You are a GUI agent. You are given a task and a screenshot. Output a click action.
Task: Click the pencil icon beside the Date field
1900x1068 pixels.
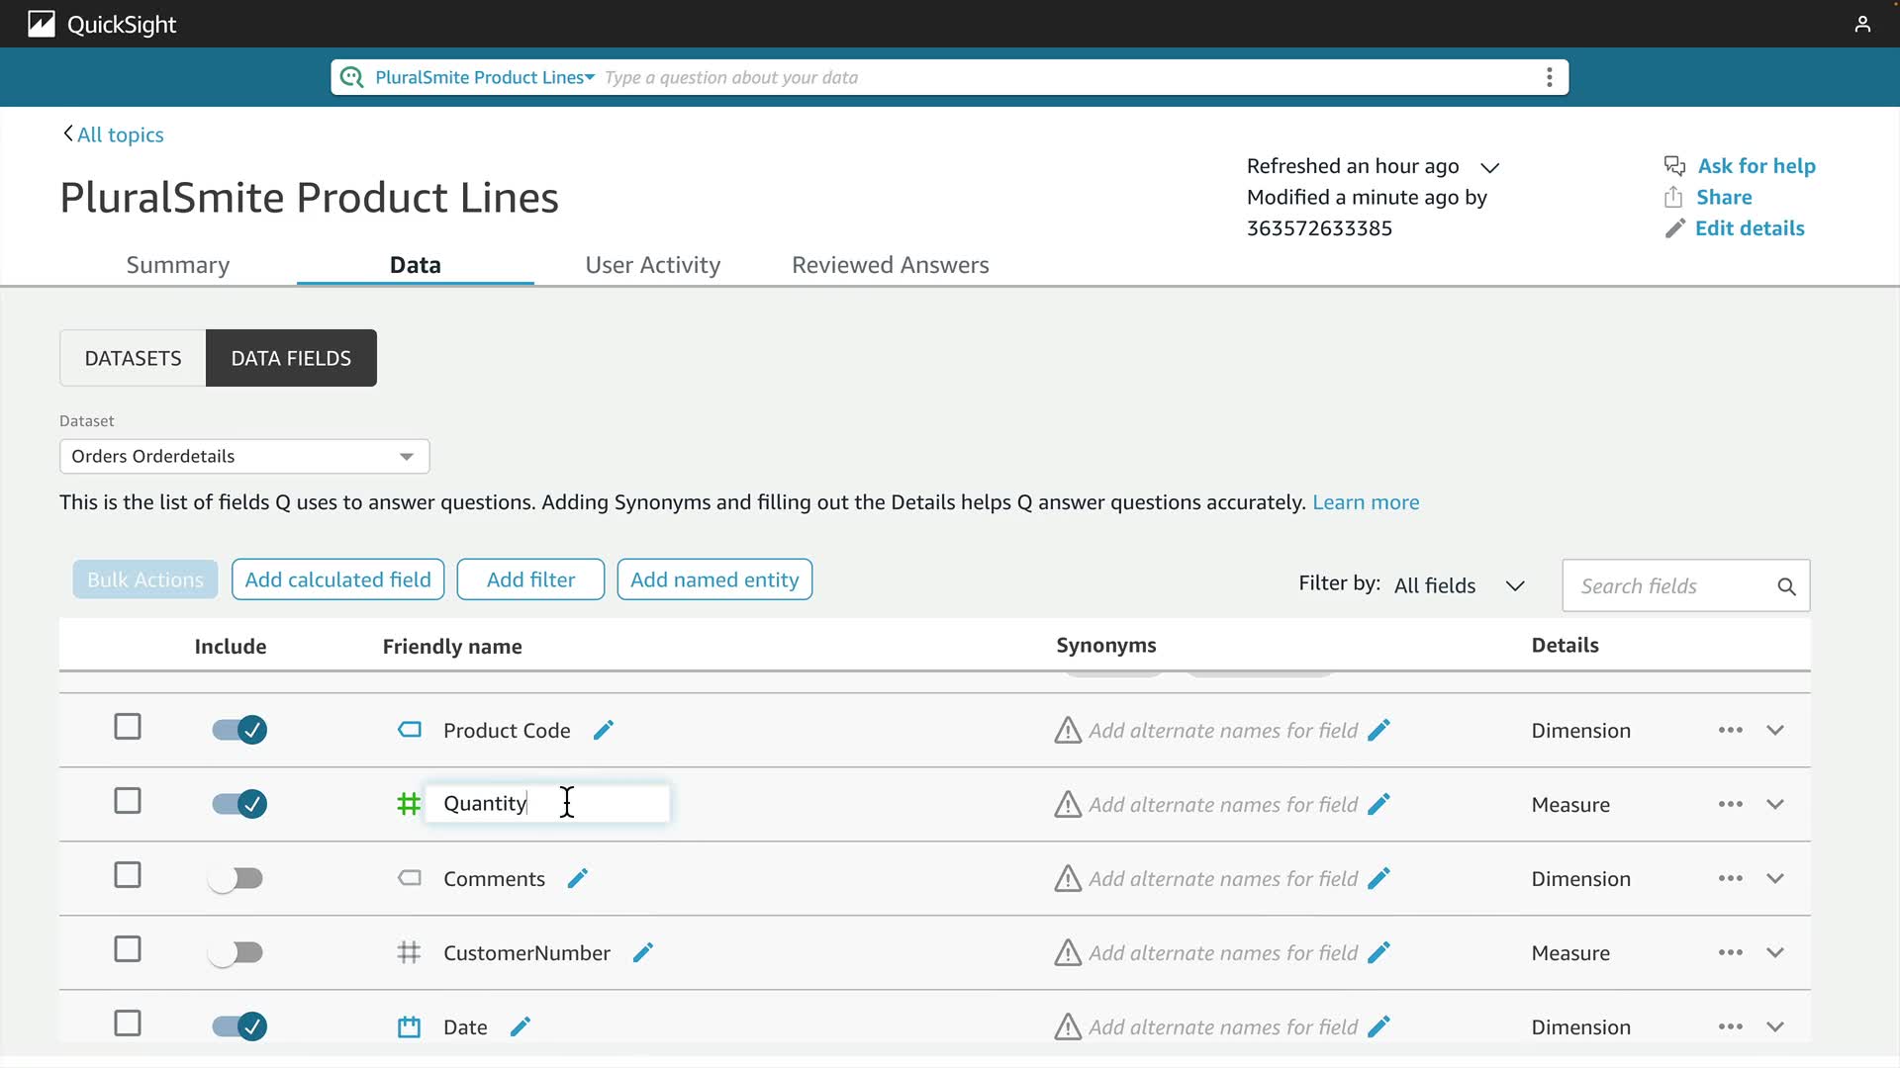[x=521, y=1027]
